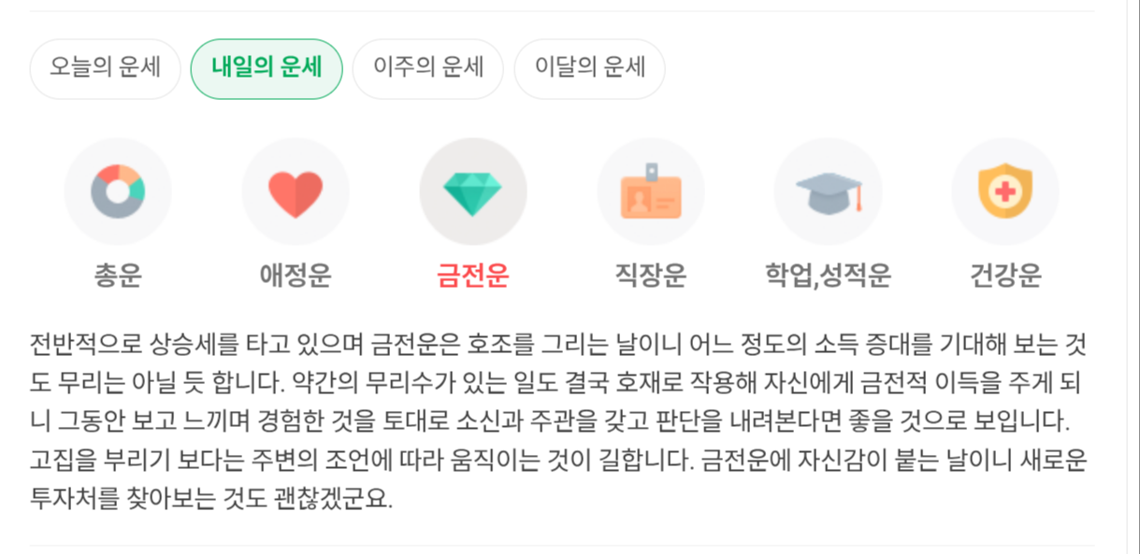Open the 직장운 ID badge icon
Image resolution: width=1140 pixels, height=554 pixels.
click(x=651, y=192)
